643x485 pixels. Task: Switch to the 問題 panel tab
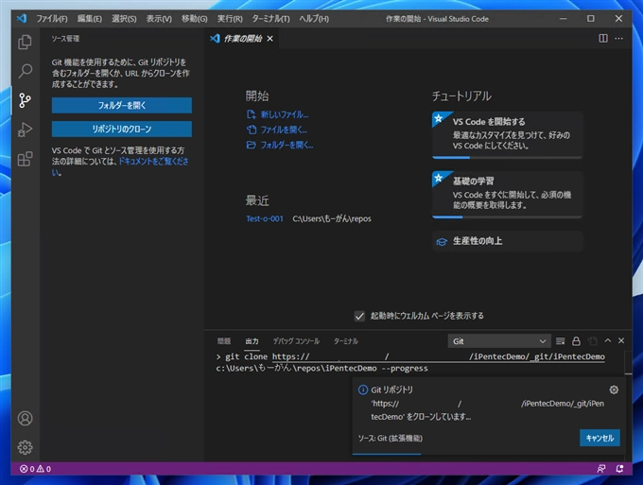(224, 341)
